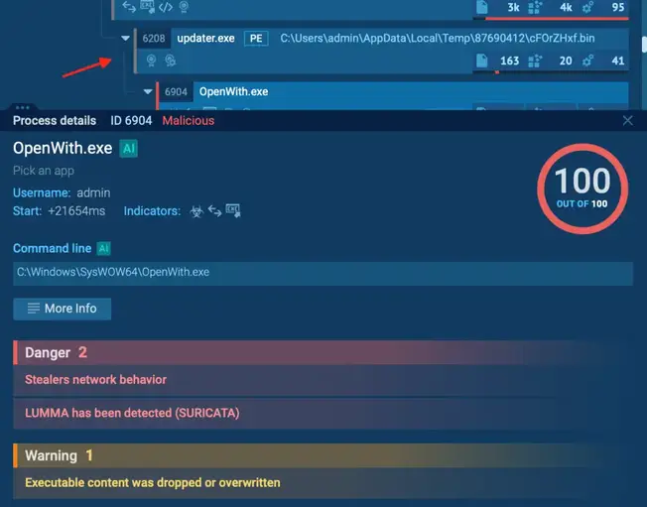Expand the Danger section header
647x507 pixels.
[x=323, y=352]
